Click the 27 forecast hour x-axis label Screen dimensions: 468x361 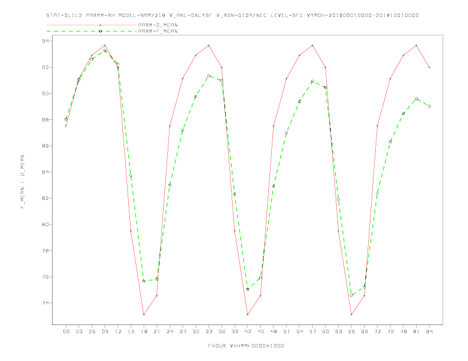(183, 332)
